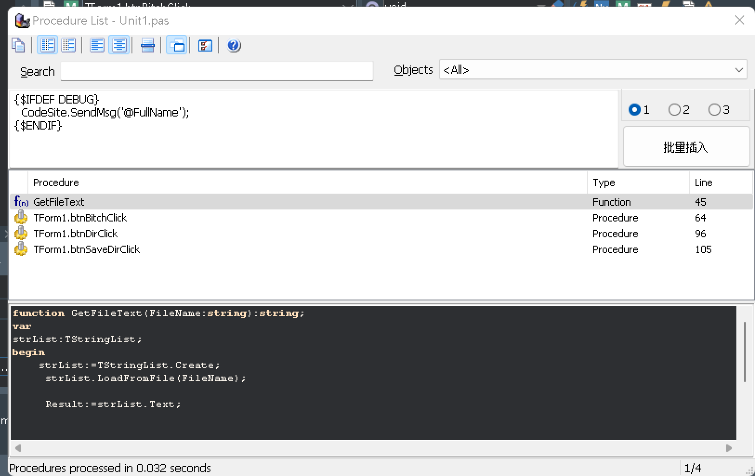The width and height of the screenshot is (755, 476).
Task: Select TForm1.btnSaveDirClick in the procedure list
Action: click(x=86, y=250)
